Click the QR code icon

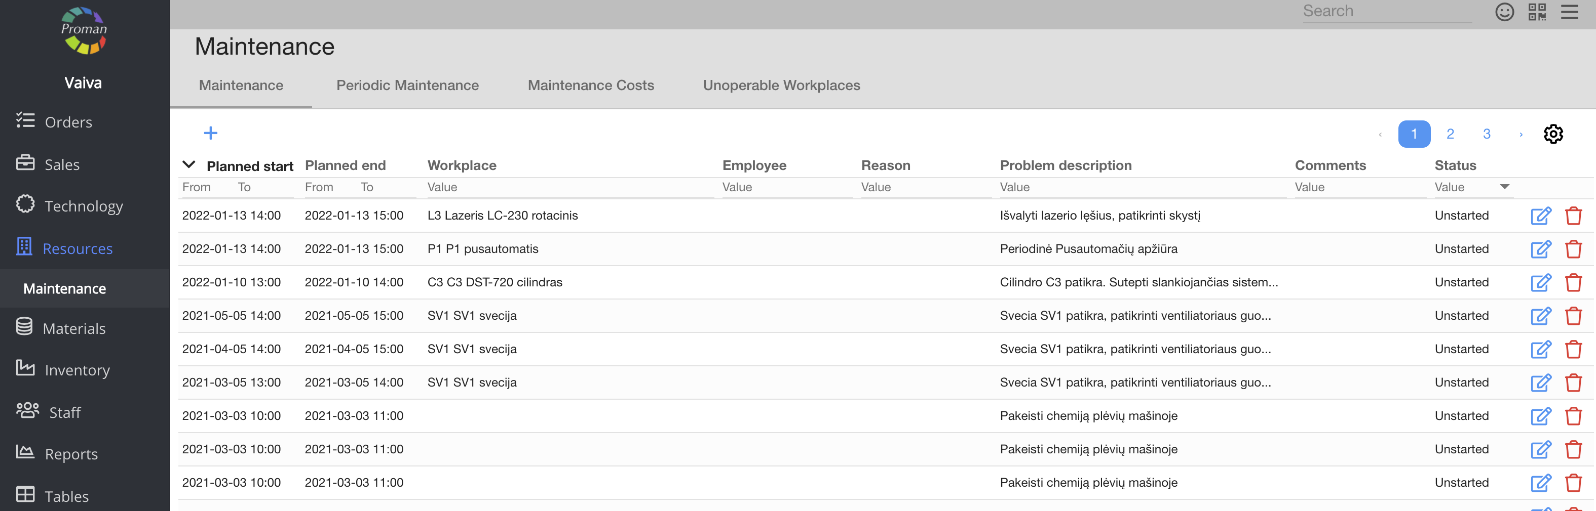click(x=1537, y=12)
